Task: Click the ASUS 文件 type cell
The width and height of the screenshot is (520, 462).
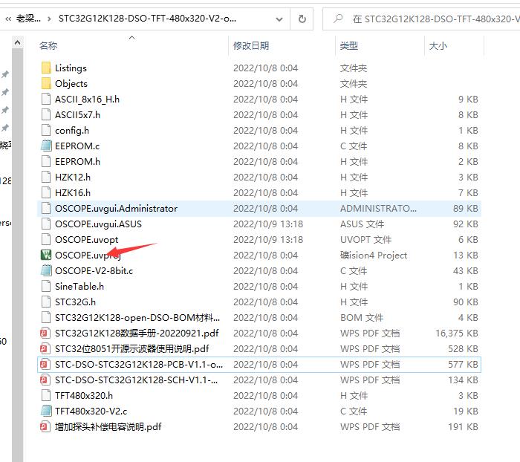Action: point(363,224)
